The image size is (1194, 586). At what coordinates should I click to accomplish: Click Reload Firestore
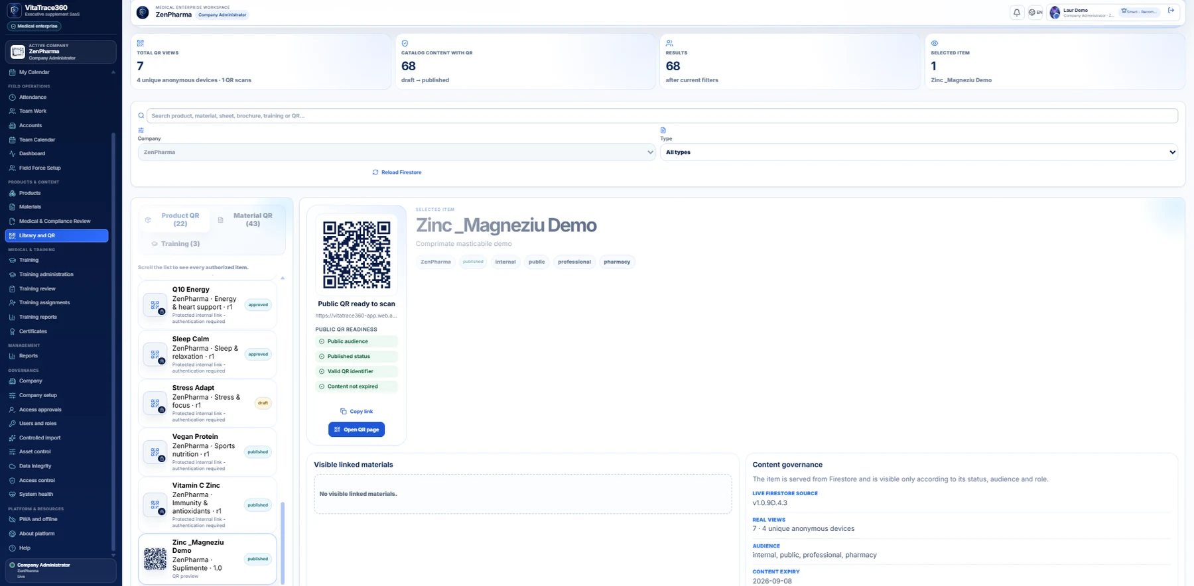[397, 172]
